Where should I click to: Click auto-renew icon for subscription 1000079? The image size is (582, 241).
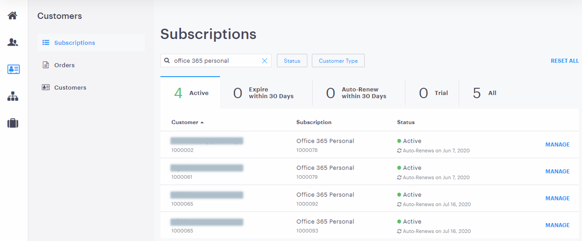pos(399,177)
